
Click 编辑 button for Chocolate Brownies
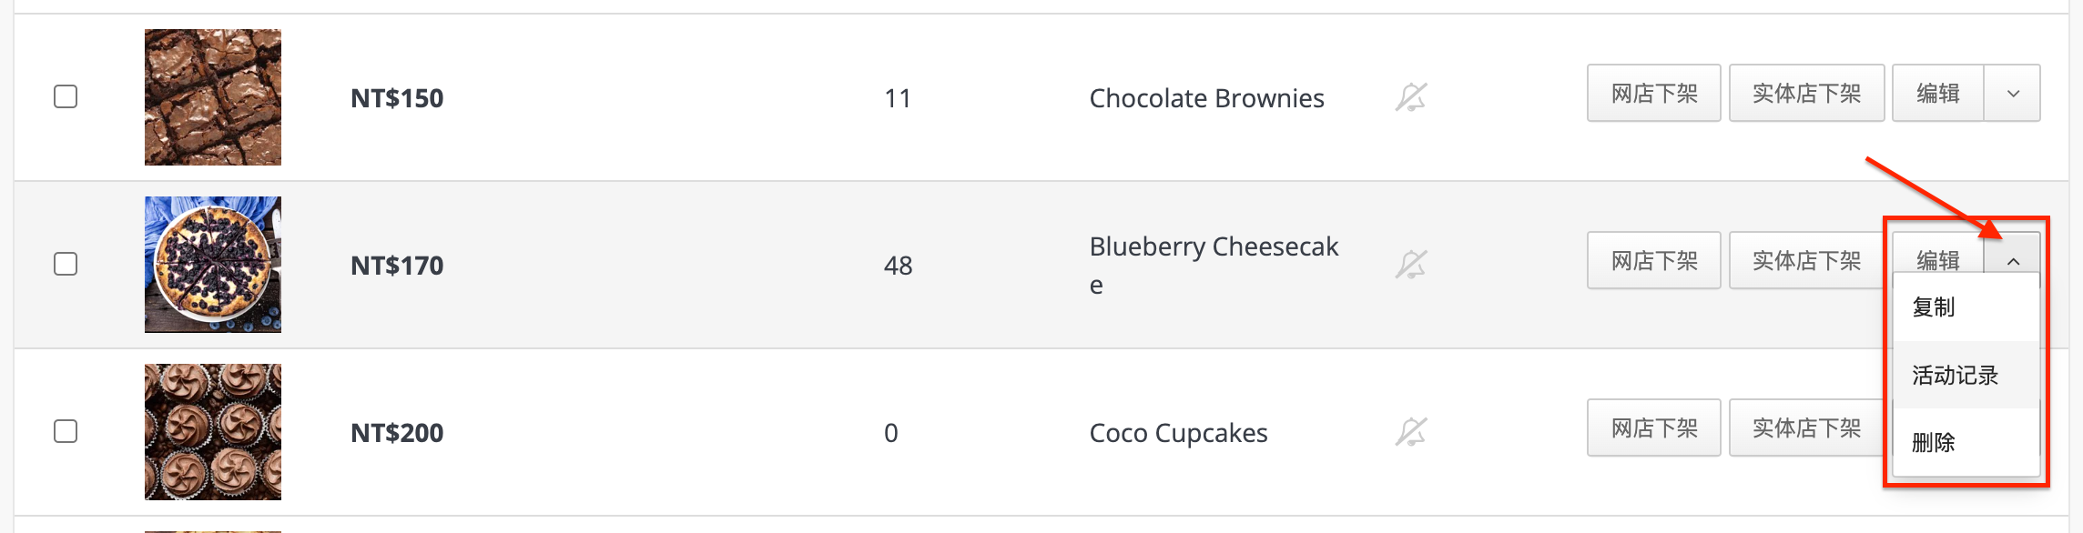tap(1938, 93)
